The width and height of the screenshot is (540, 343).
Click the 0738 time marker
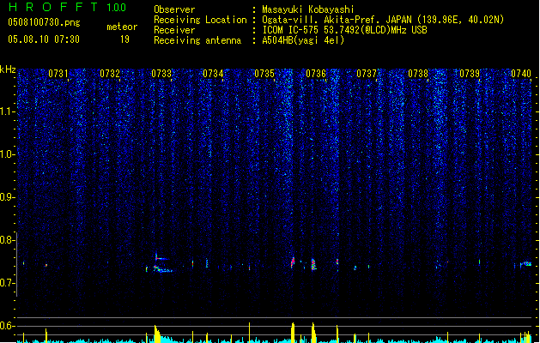click(418, 74)
